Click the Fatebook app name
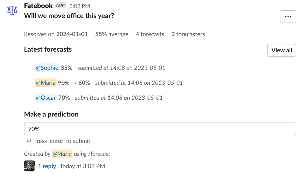This screenshot has height=180, width=303. [38, 6]
